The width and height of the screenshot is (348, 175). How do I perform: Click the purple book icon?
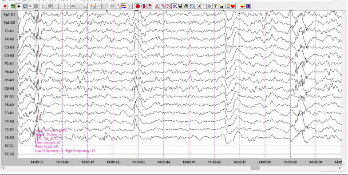pyautogui.click(x=248, y=6)
